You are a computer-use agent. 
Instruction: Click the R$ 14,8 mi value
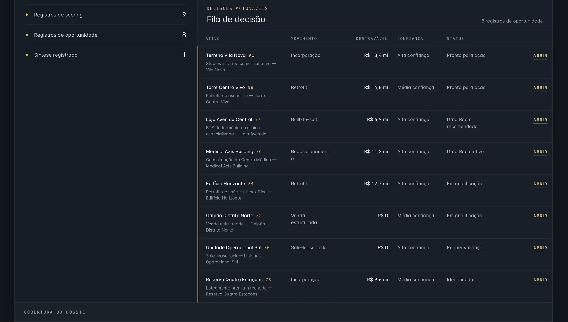point(376,87)
